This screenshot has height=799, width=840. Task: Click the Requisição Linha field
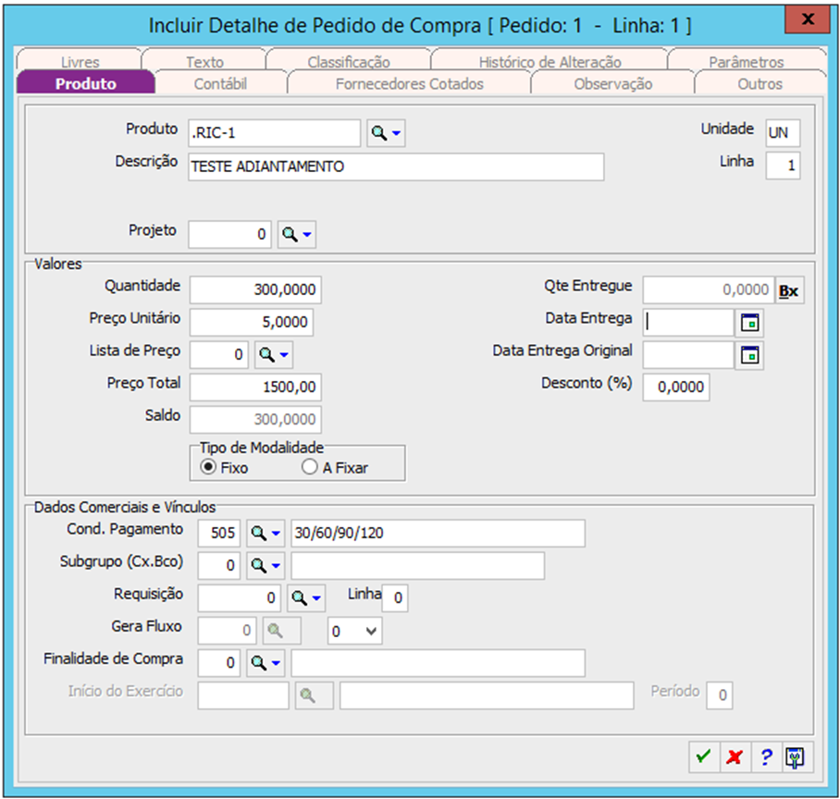coord(395,598)
